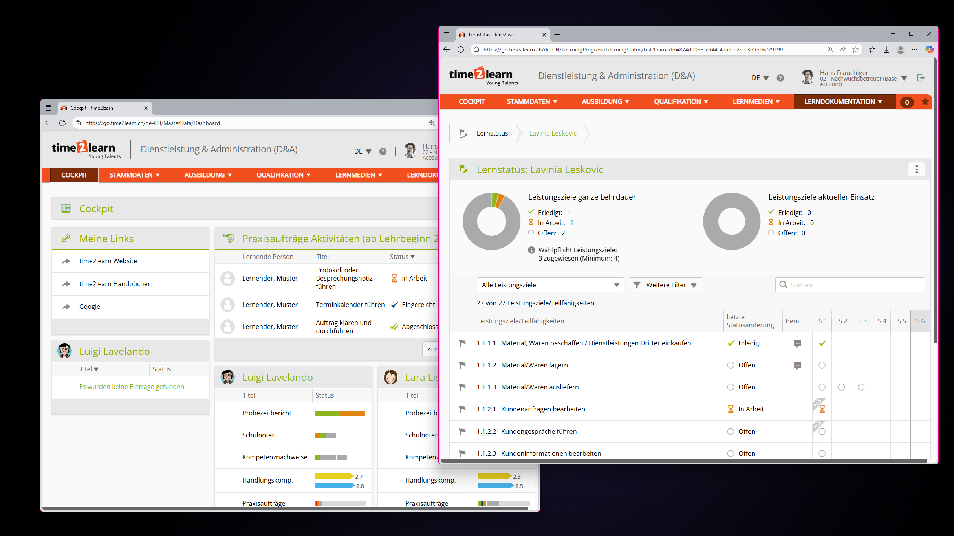Click the S1 circle for Material/Waren lagern

(822, 365)
